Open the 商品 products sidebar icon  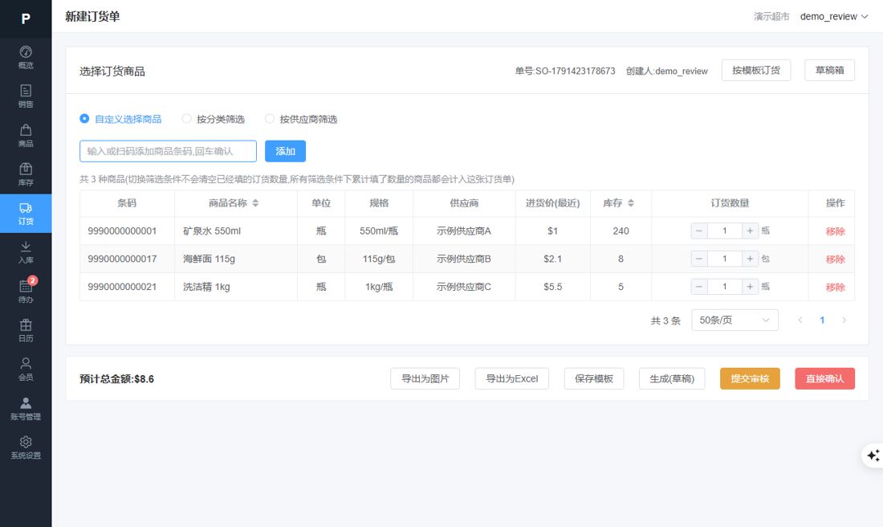point(26,135)
